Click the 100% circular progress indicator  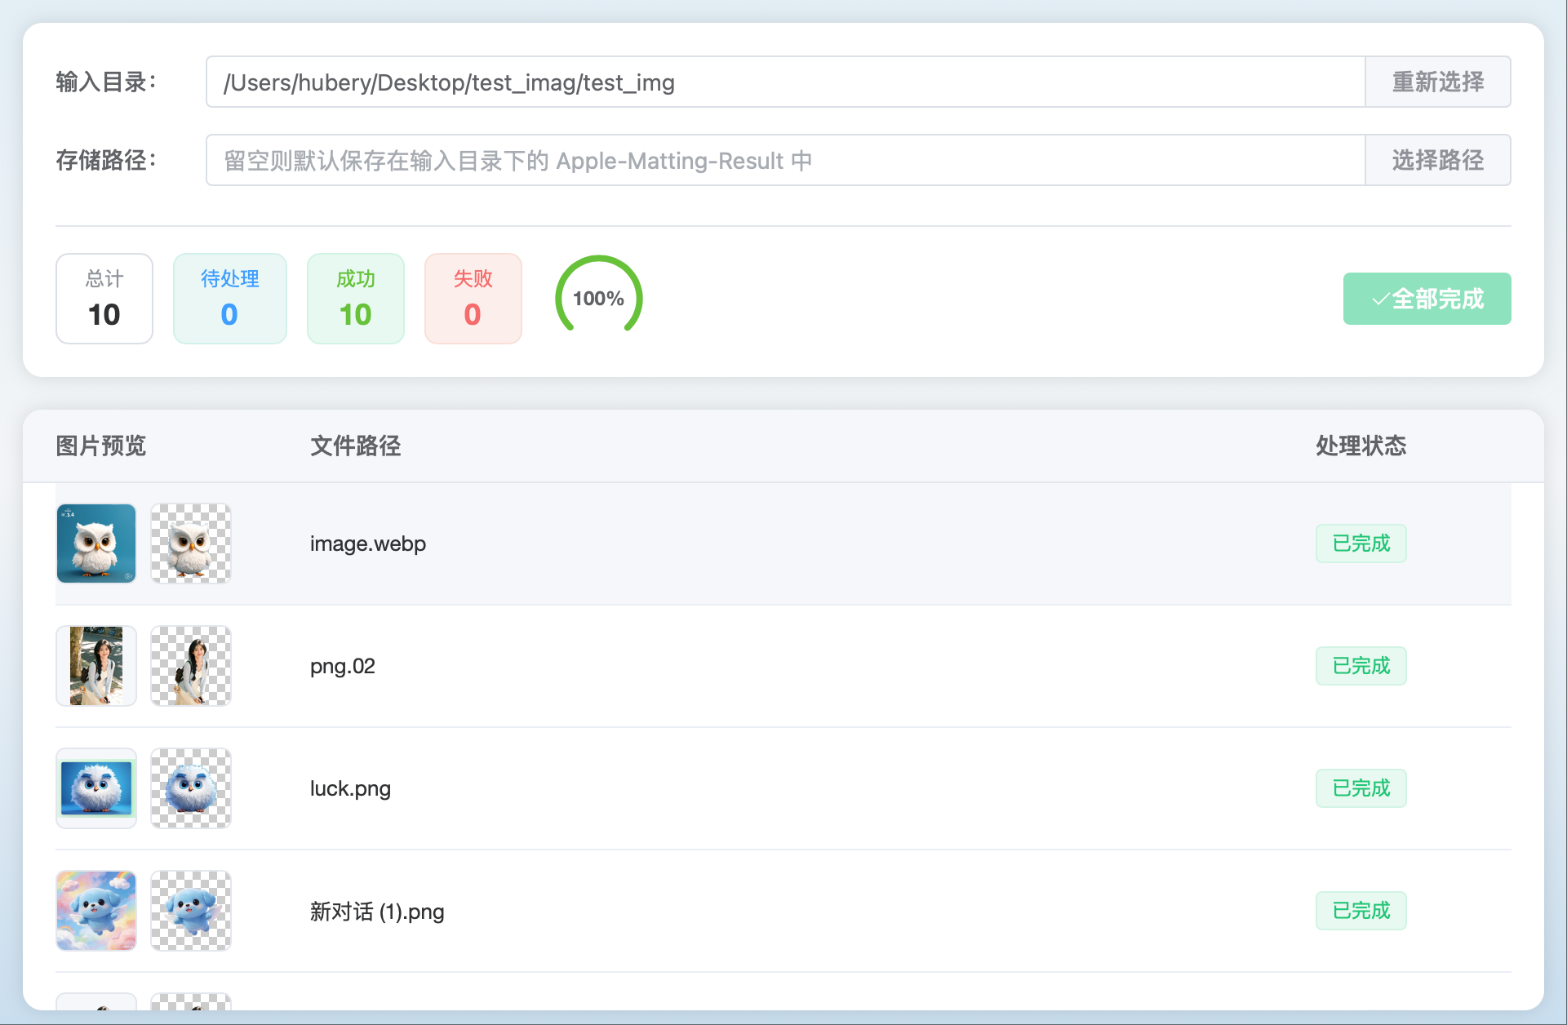(x=599, y=299)
